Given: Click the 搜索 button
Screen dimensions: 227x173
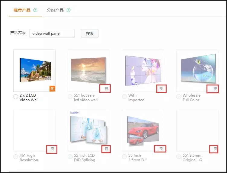Looking at the screenshot, I should 90,33.
